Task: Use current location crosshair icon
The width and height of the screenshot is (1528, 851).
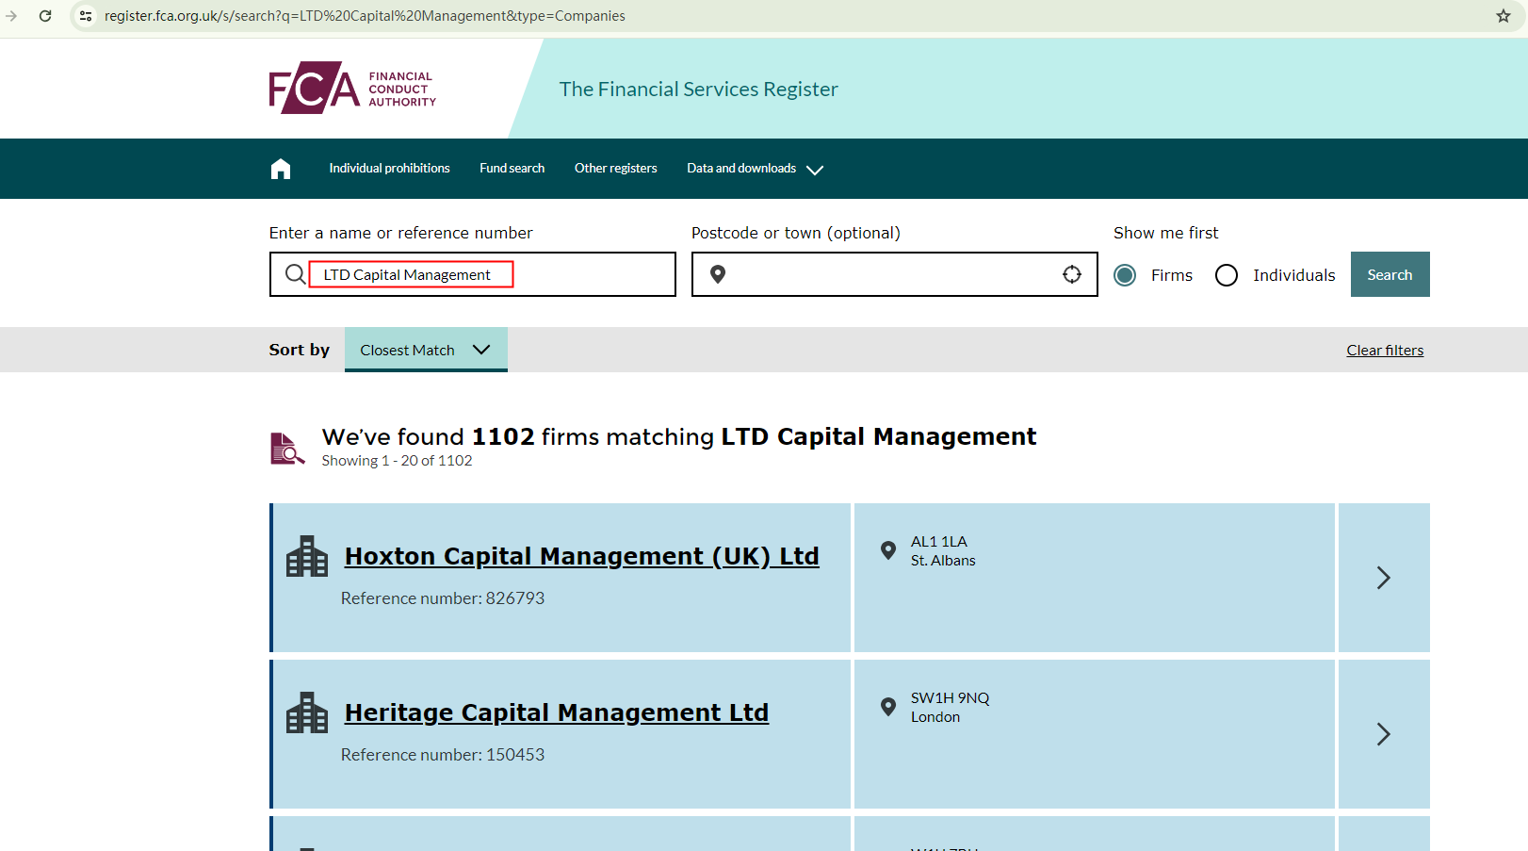Action: pyautogui.click(x=1071, y=274)
